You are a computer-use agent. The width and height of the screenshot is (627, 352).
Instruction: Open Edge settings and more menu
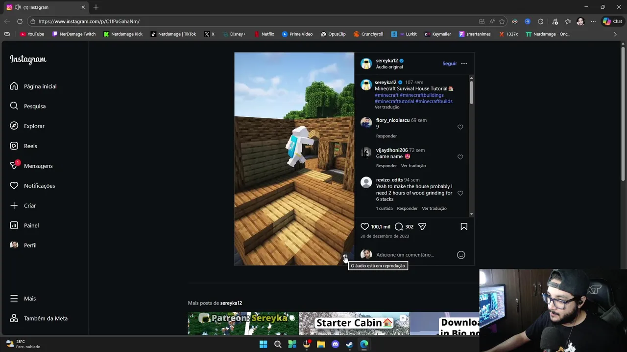pos(593,22)
